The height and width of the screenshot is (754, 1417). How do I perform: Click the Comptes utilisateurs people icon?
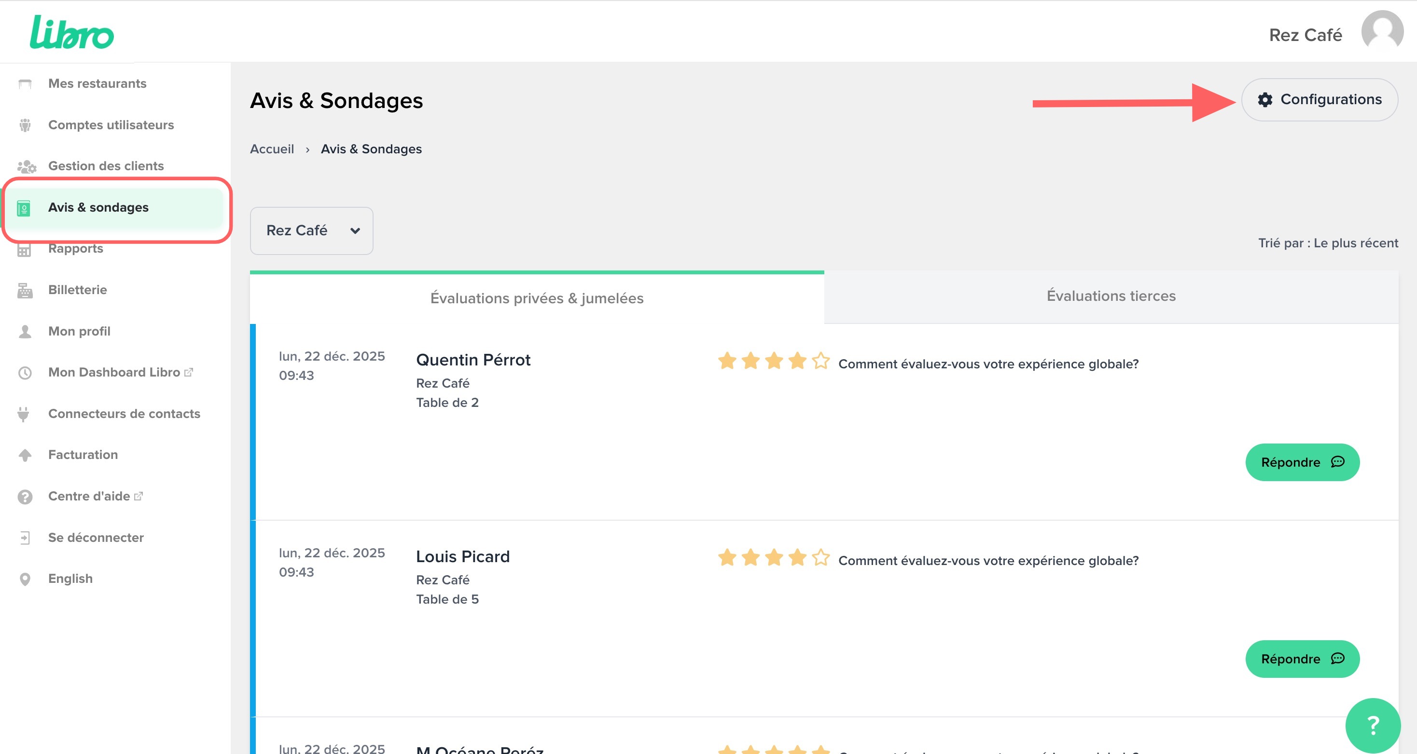pyautogui.click(x=25, y=125)
